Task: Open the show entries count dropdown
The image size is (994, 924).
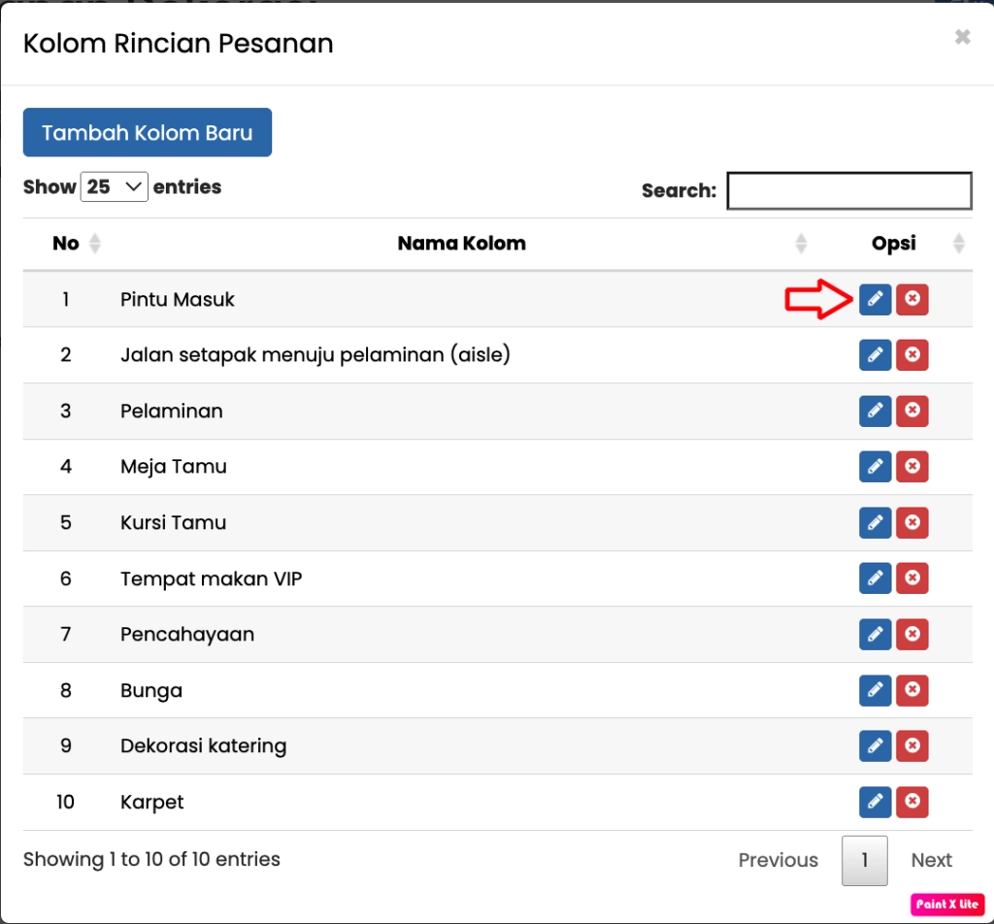Action: pos(115,187)
